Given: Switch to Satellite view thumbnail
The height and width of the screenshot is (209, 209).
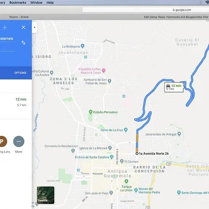Looking at the screenshot, I should click(x=46, y=195).
